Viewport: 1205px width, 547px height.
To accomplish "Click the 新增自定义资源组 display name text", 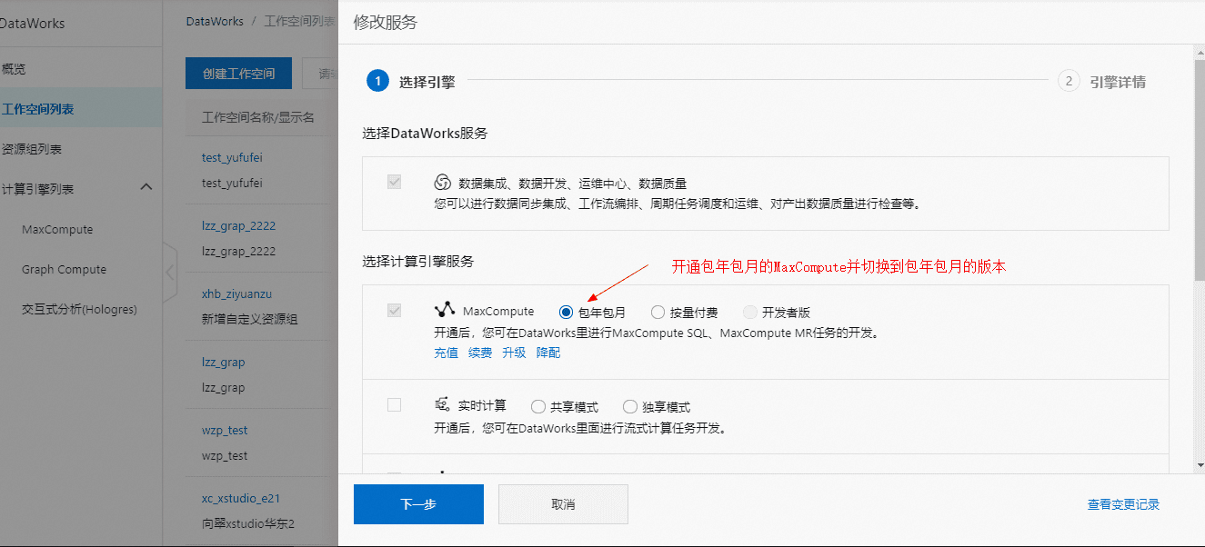I will [249, 319].
